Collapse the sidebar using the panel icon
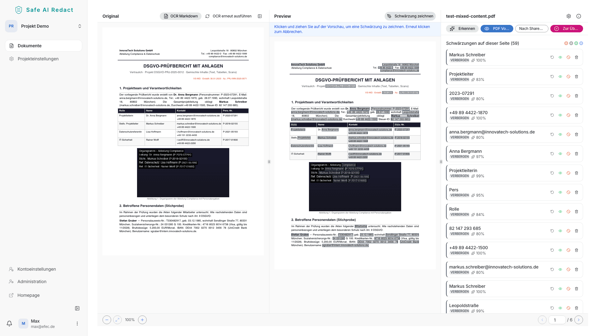The width and height of the screenshot is (598, 336). point(77,308)
